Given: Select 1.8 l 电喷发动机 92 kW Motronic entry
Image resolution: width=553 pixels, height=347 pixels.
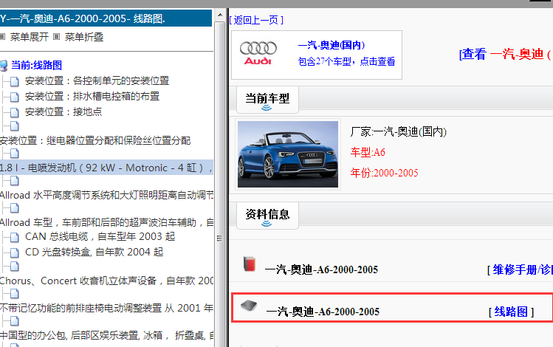Looking at the screenshot, I should click(x=106, y=168).
